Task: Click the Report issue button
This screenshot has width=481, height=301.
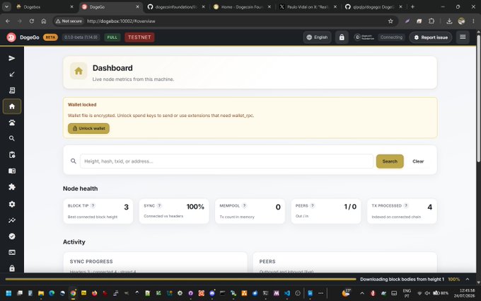Action: click(430, 38)
